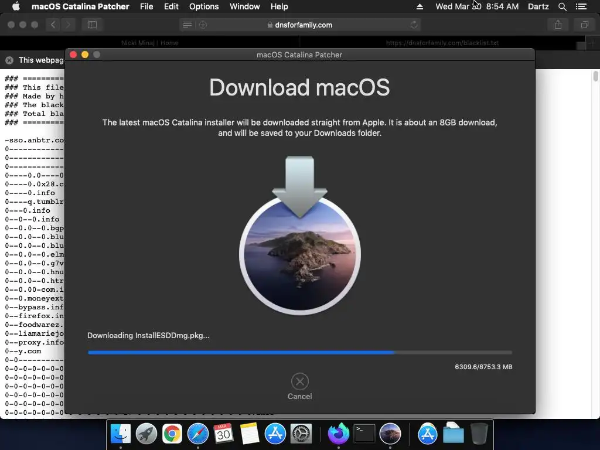Click macOS Catalina Patcher Dock icon
The image size is (600, 450).
tap(390, 434)
